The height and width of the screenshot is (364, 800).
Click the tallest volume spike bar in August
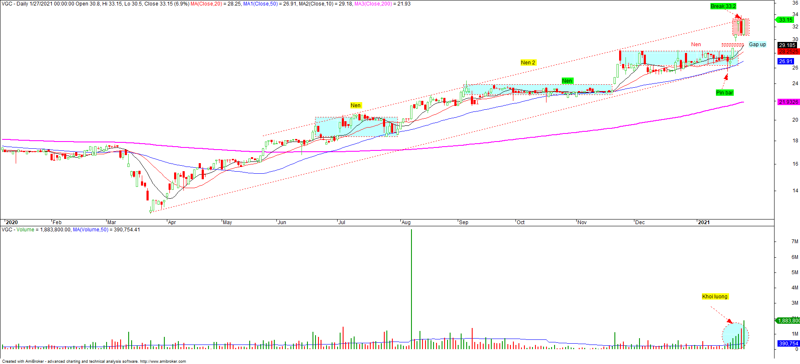click(411, 288)
